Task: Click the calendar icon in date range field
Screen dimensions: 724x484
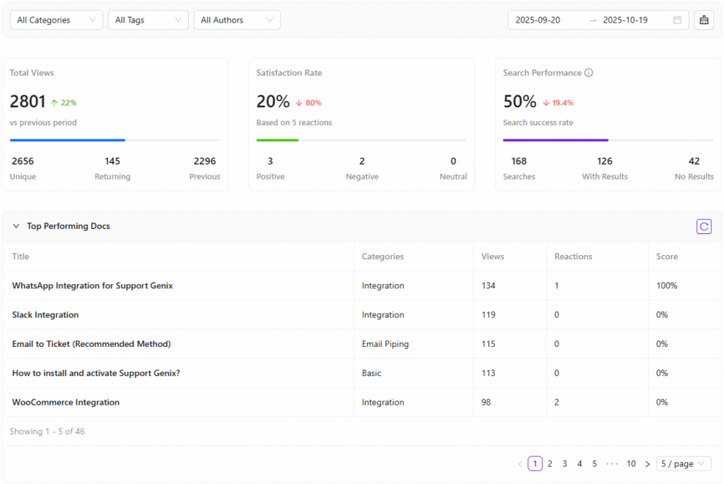Action: [677, 20]
